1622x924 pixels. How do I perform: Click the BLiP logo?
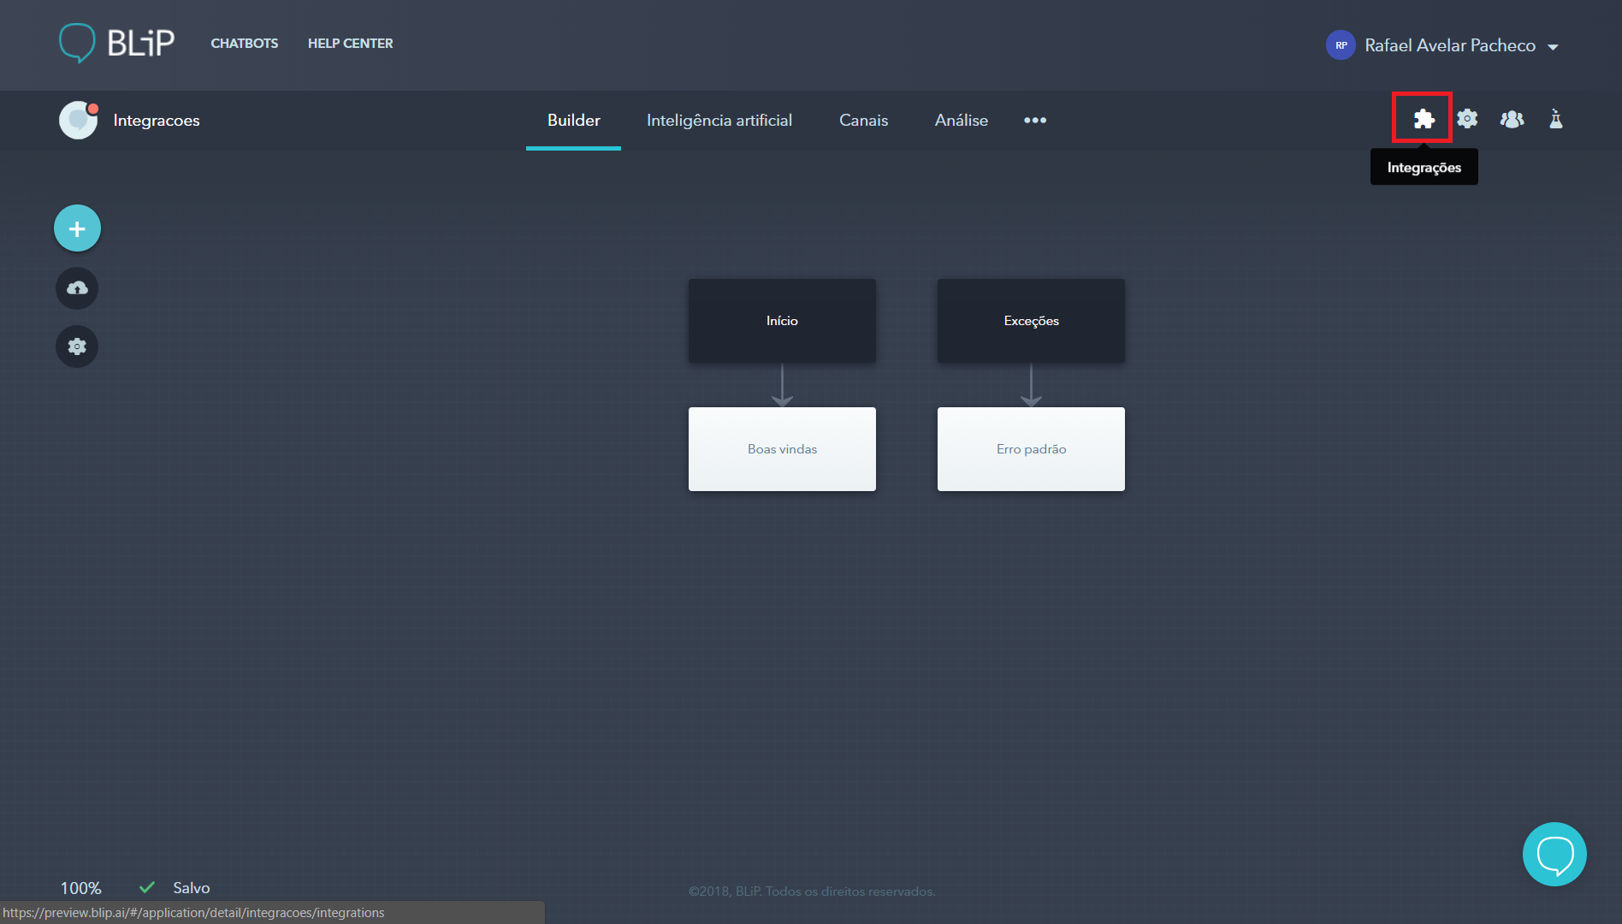(x=117, y=42)
